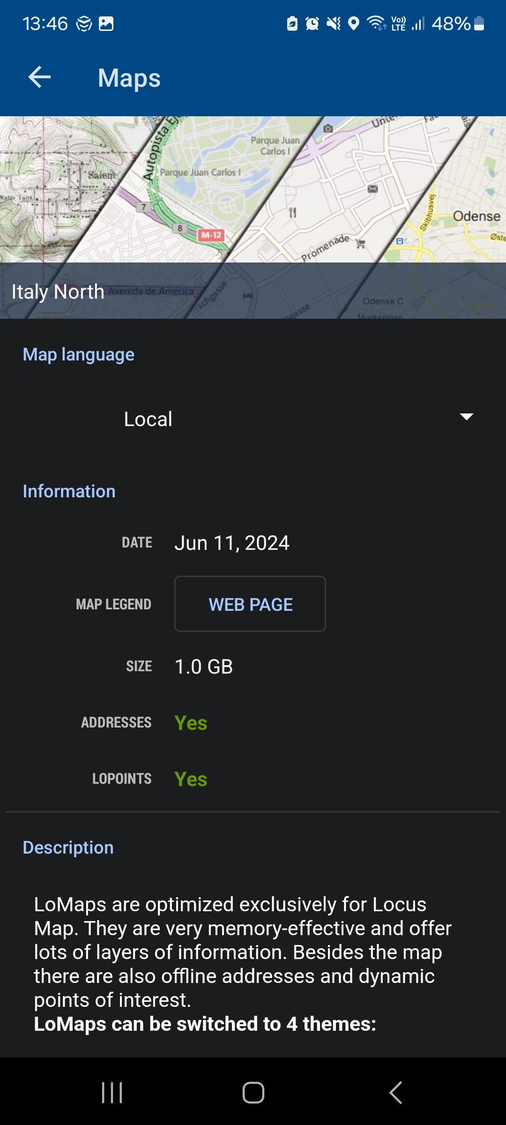Tap the muted sound status icon

[334, 23]
